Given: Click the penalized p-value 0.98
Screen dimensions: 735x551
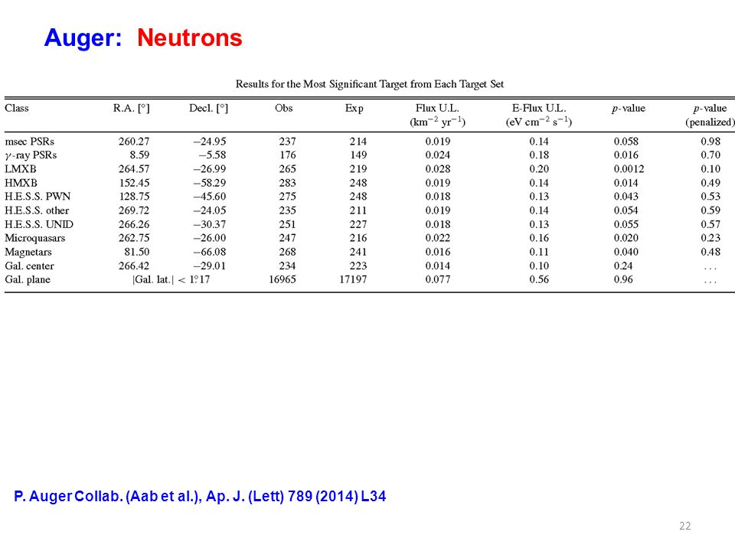Looking at the screenshot, I should (x=710, y=142).
